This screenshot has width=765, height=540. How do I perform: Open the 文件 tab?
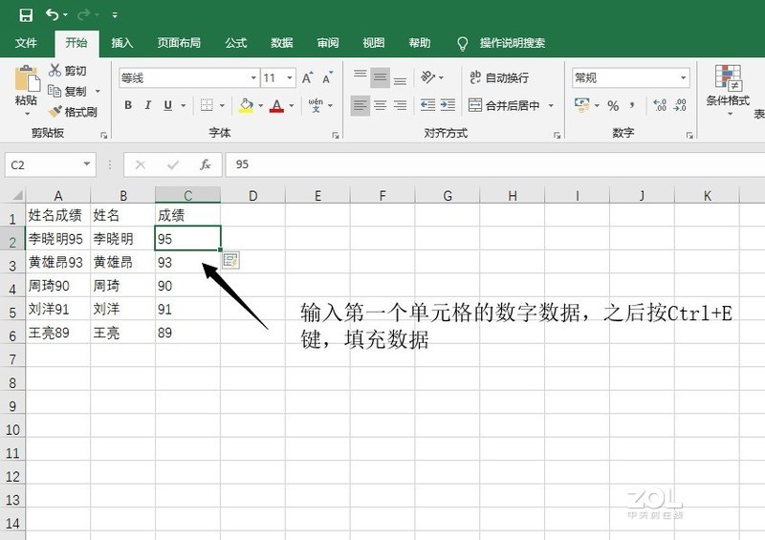tap(26, 43)
